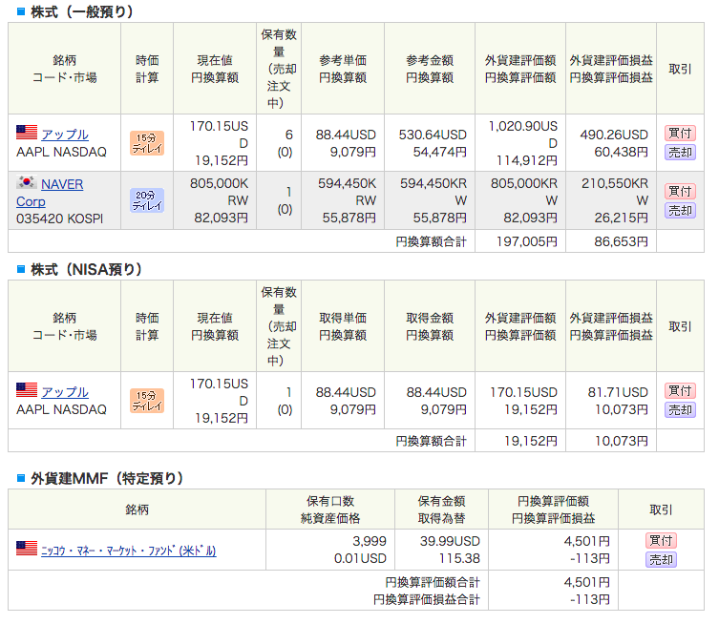719x624 pixels.
Task: Click 15分ディレイ badge in NISA預り Apple row
Action: point(147,401)
